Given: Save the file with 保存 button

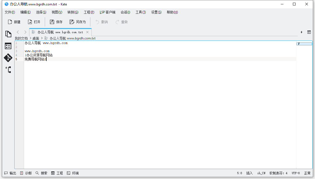Looking at the screenshot, I should [x=56, y=22].
